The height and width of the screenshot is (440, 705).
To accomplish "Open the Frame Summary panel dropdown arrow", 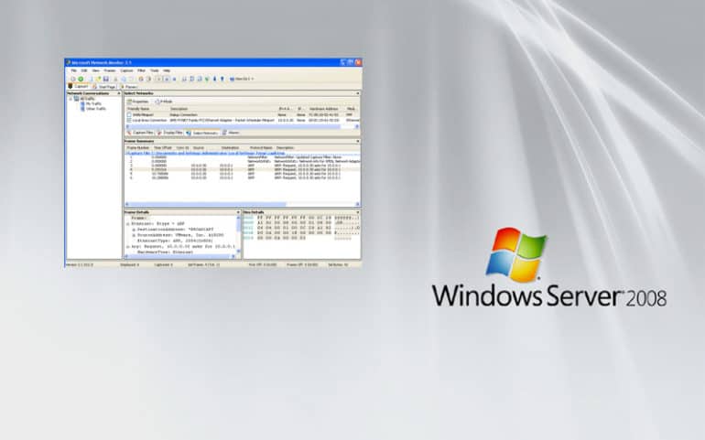I will tap(358, 141).
